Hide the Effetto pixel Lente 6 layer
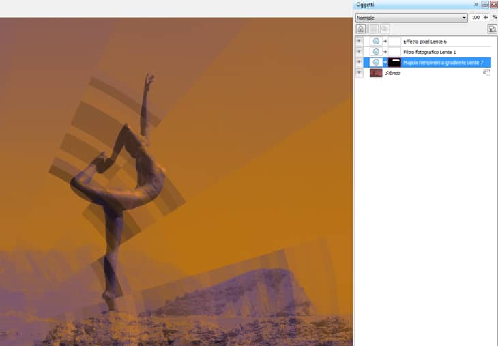Screen dimensions: 498x346 [x=360, y=42]
